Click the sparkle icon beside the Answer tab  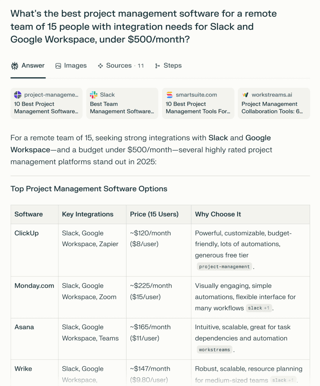[x=14, y=66]
